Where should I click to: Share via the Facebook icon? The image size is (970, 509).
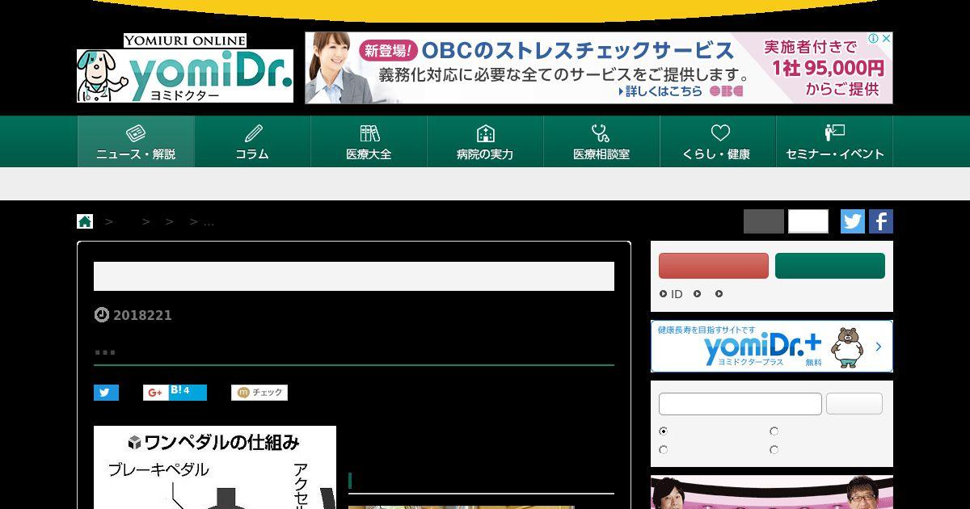click(881, 221)
